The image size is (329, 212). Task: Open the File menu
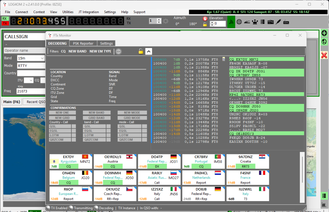pos(8,12)
